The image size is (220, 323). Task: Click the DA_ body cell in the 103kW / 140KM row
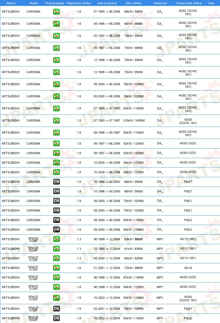160,120
